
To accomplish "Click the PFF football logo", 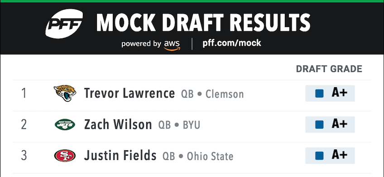I will [x=64, y=23].
